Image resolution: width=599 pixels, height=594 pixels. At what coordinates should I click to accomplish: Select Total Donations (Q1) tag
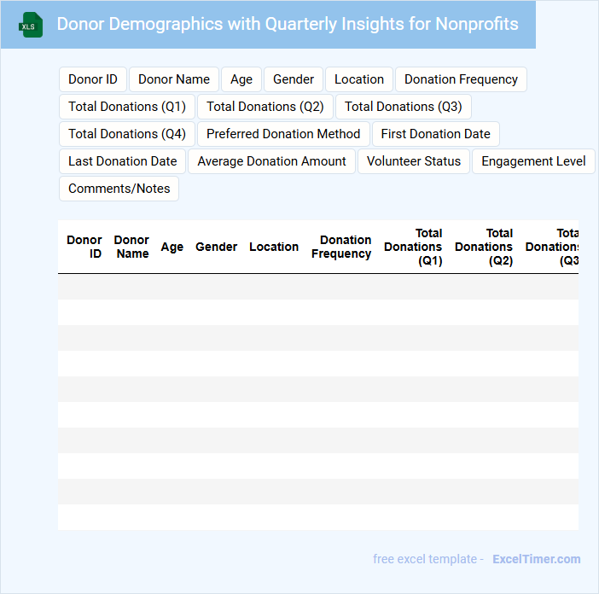127,107
